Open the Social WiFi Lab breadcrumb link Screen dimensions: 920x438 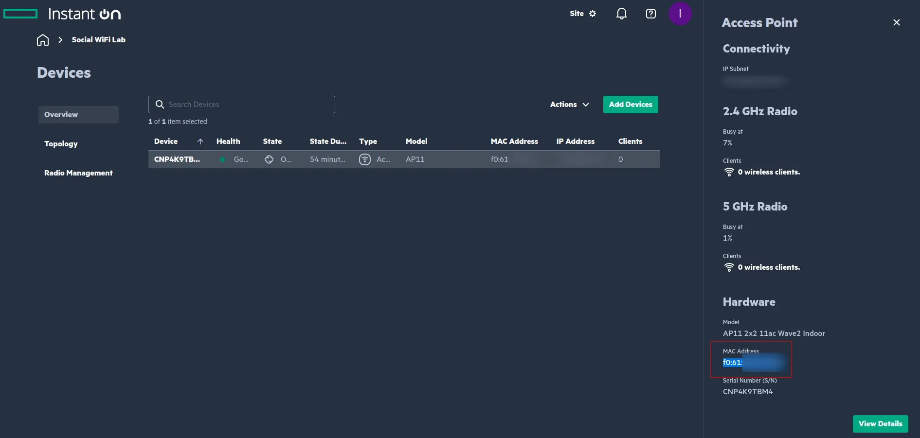(98, 40)
